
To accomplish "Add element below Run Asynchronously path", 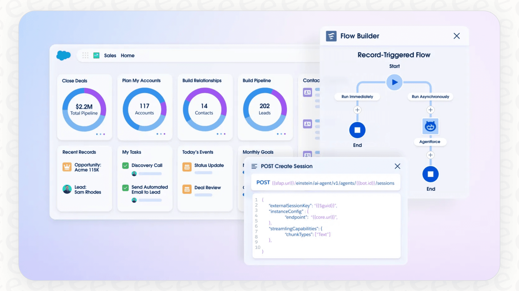I will [430, 110].
